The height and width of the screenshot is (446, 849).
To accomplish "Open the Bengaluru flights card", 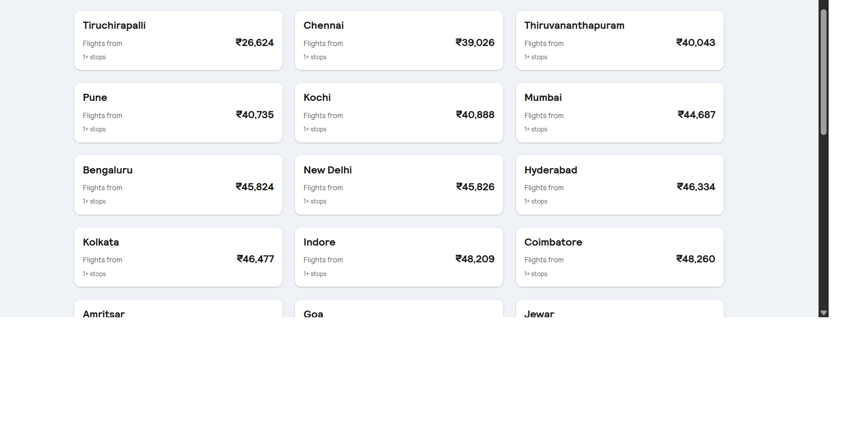I will (x=178, y=185).
